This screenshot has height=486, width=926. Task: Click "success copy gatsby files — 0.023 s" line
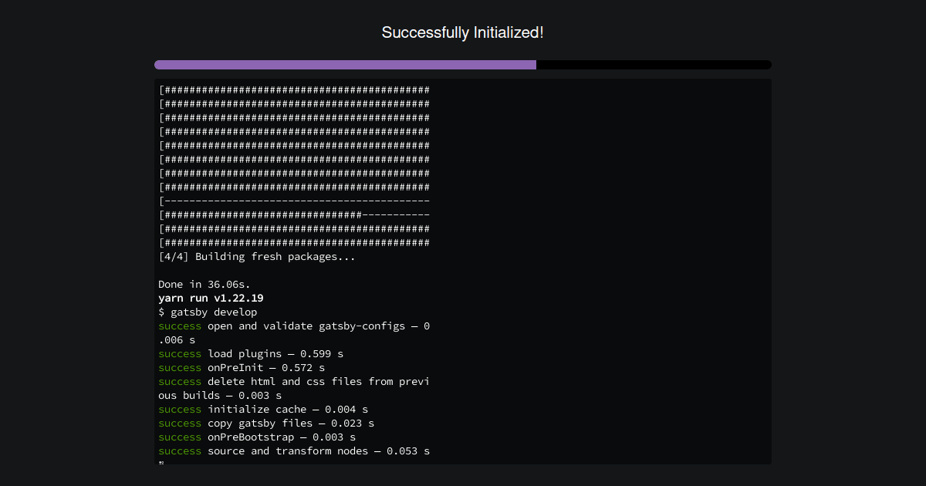tap(266, 423)
